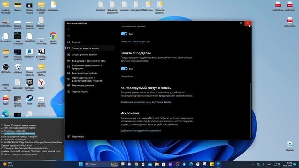Open the Windows Start menu
Viewport: 299px width, 168px height.
coord(81,164)
